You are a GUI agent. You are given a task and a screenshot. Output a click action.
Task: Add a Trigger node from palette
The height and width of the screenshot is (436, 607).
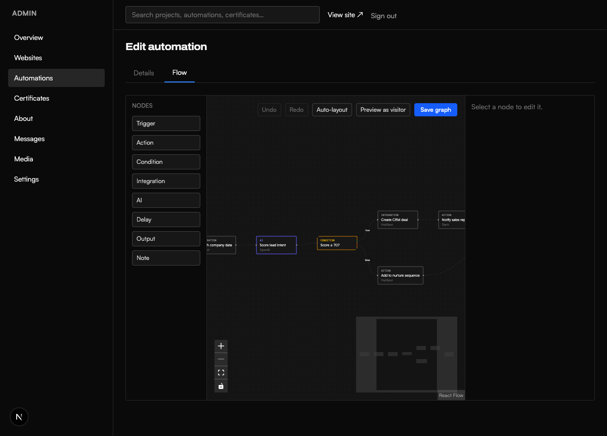(x=166, y=123)
